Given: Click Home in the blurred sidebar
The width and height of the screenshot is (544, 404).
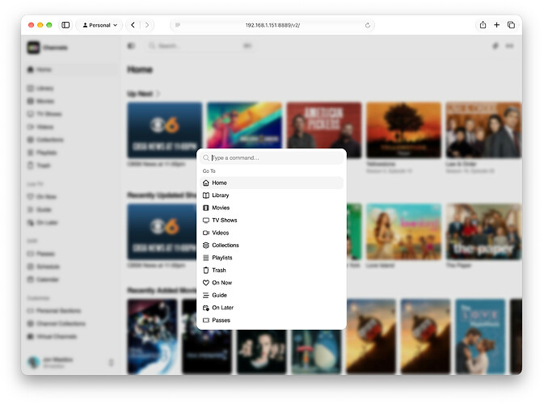Looking at the screenshot, I should (72, 69).
